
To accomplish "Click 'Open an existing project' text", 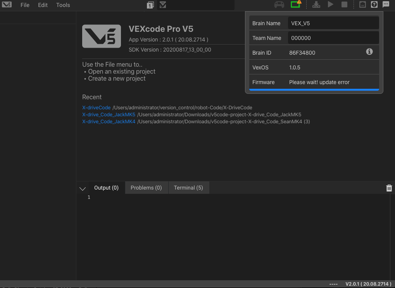I will [x=122, y=72].
